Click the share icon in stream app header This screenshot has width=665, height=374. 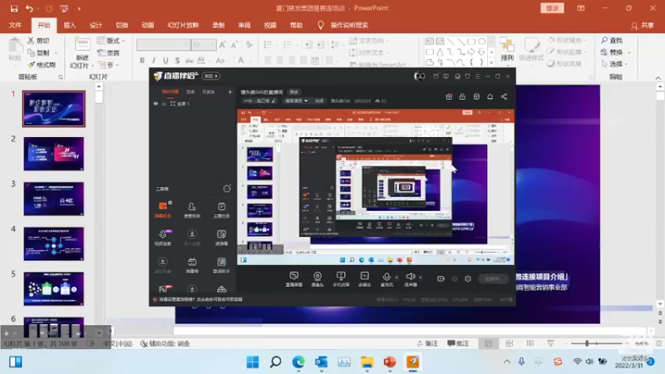tap(504, 96)
